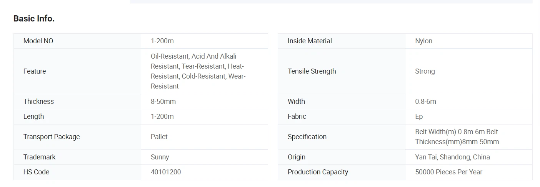Click the Feature row's resistance description text

coord(198,71)
